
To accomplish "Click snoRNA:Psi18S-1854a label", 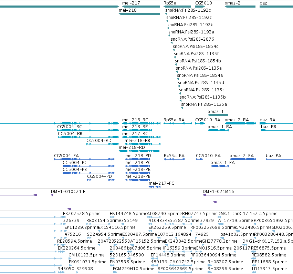I will coord(200,75).
